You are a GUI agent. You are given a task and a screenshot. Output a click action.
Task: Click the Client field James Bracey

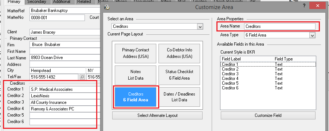[65, 32]
